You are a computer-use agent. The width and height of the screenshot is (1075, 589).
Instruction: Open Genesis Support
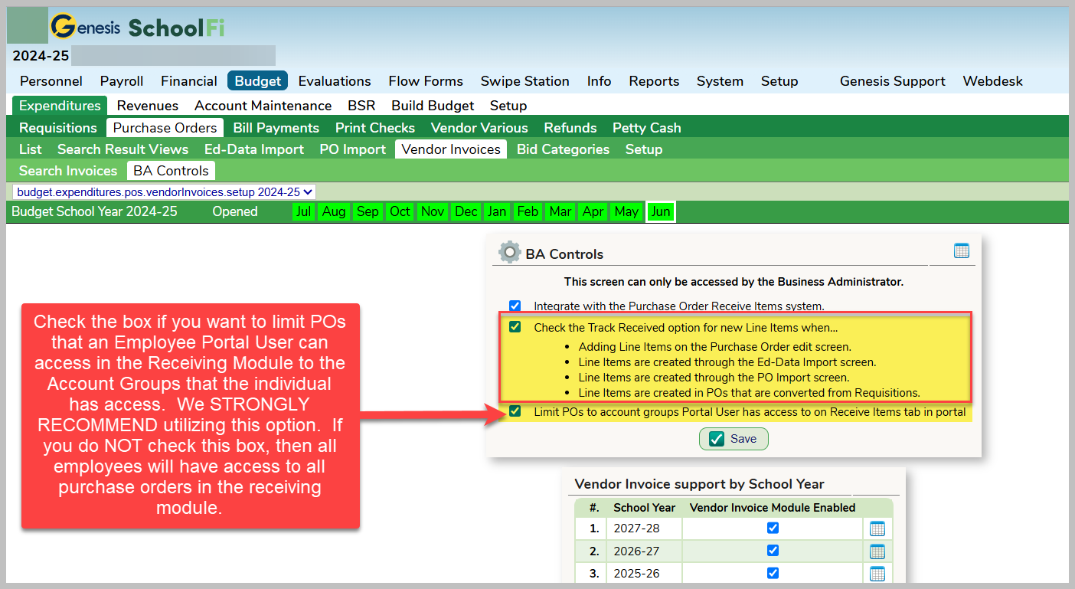point(893,81)
